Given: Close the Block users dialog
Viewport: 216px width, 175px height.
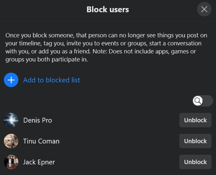Looking at the screenshot, I should 204,9.
